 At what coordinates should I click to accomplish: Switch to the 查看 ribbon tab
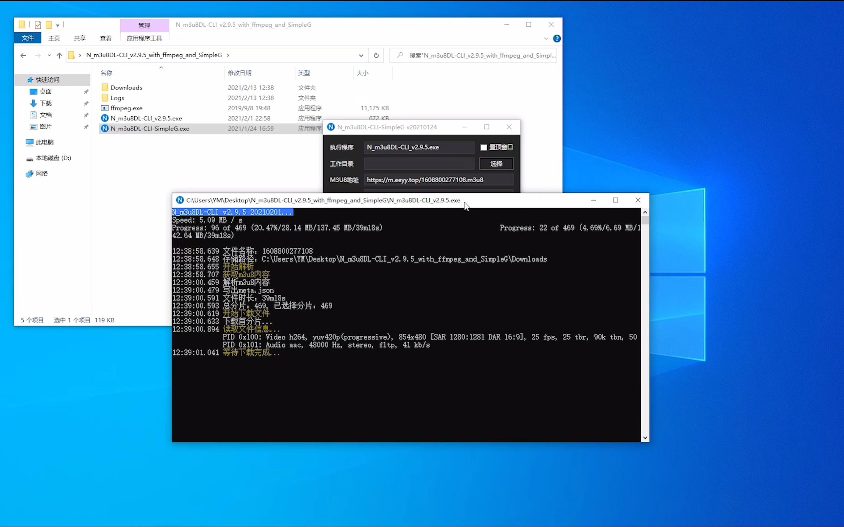(x=105, y=38)
